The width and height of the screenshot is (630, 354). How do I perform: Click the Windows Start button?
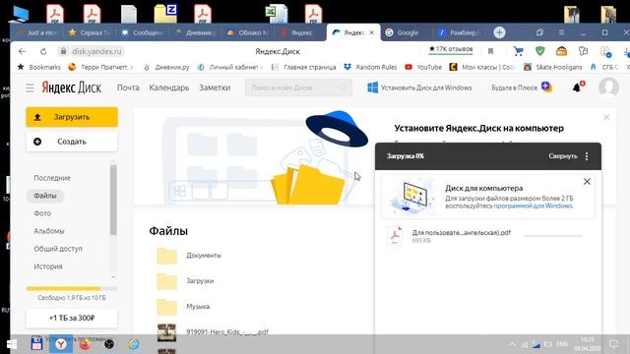pyautogui.click(x=12, y=344)
